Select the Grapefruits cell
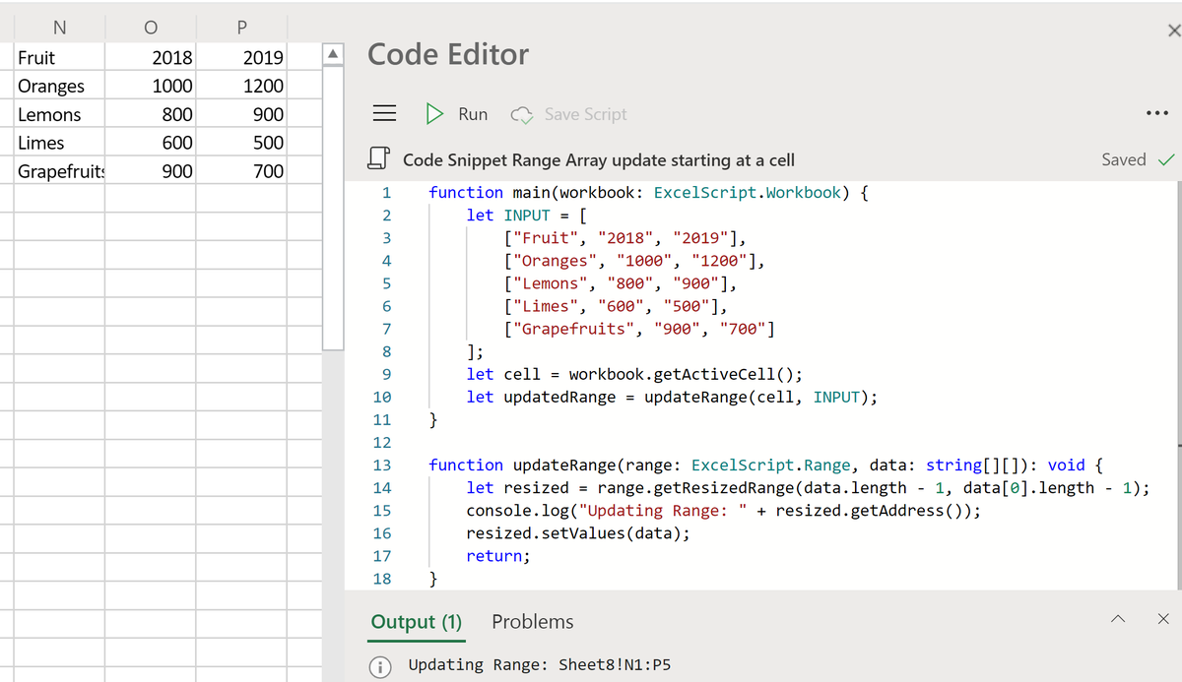Viewport: 1182px width, 682px height. click(x=59, y=171)
